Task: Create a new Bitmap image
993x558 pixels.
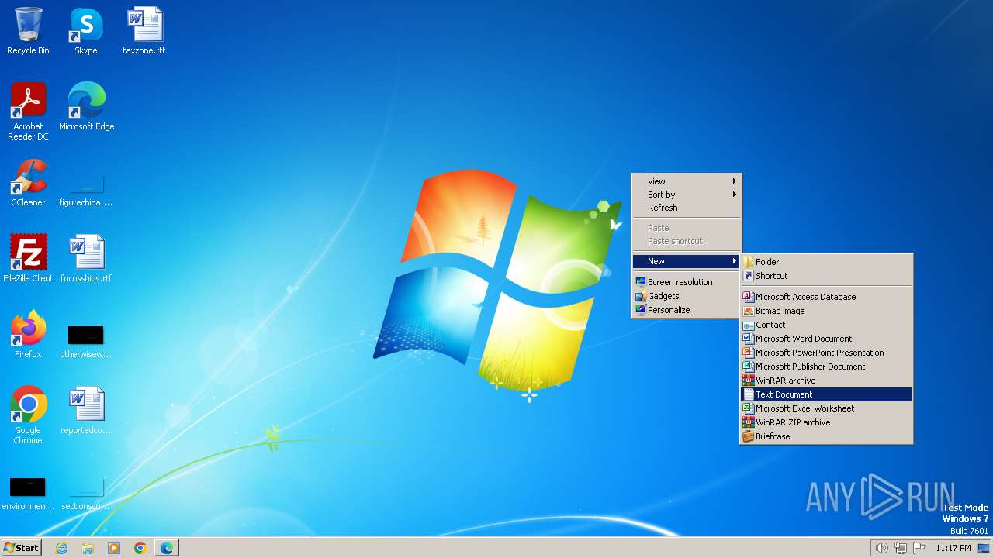Action: tap(826, 311)
